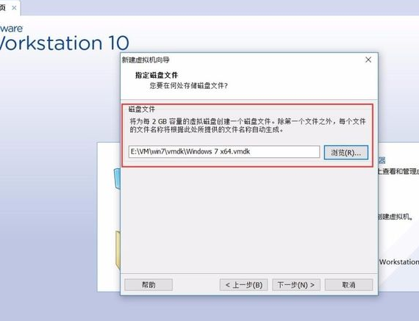Close the home tab in VMware window
Viewport: 419px width, 321px height.
[x=14, y=8]
